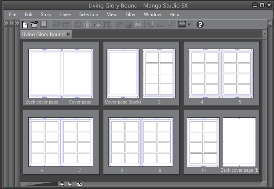This screenshot has width=274, height=189.
Task: Click the Undo arrow icon
Action: point(56,24)
